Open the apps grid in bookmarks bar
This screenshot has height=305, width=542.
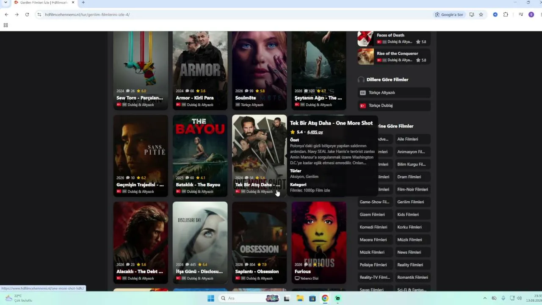6,25
